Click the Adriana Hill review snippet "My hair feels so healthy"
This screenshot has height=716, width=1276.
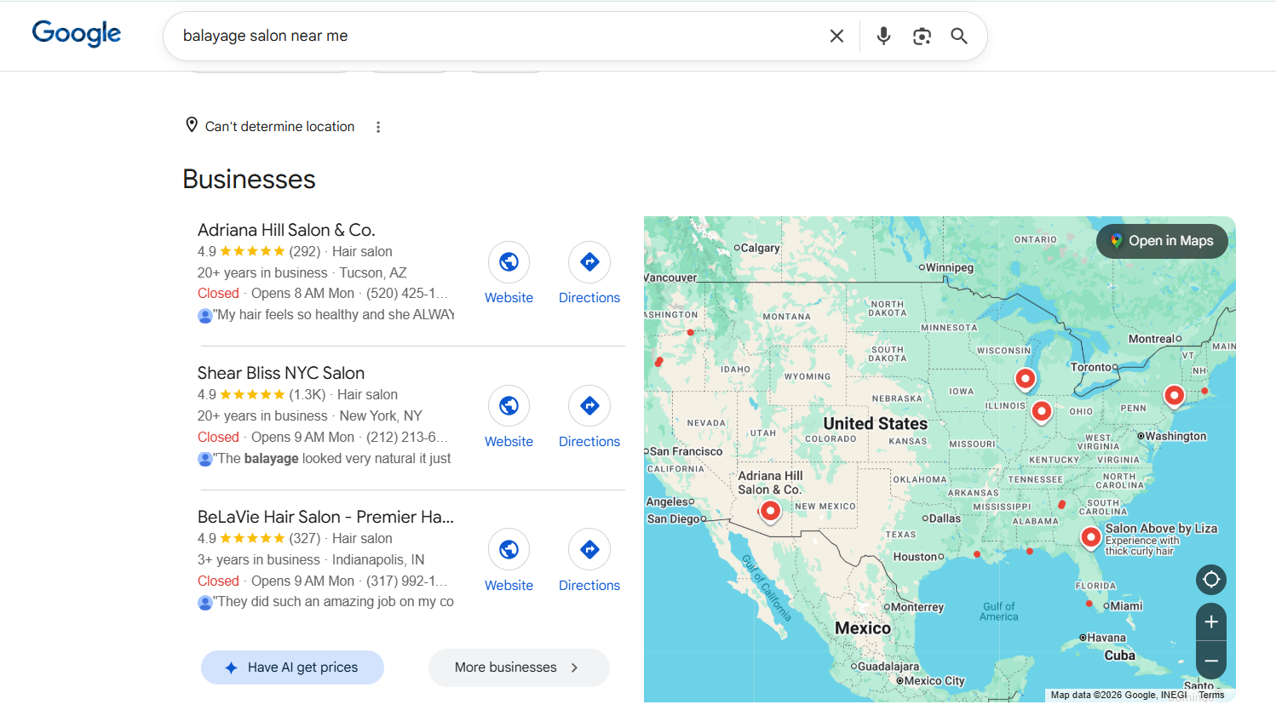333,315
